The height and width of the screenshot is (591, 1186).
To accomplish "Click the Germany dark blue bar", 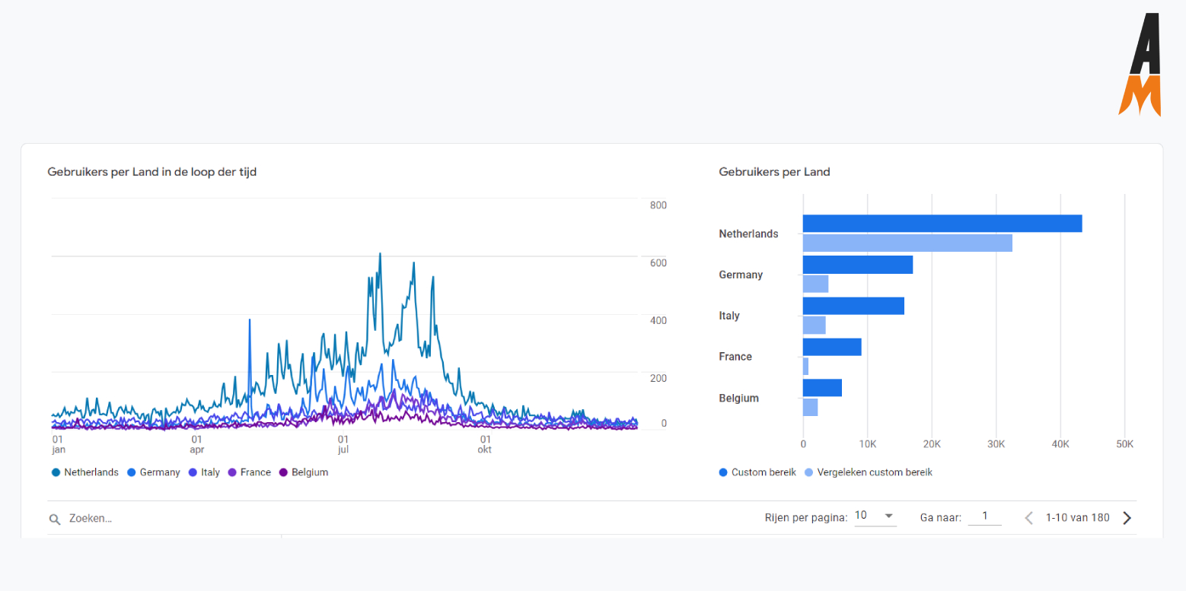I will [x=858, y=265].
